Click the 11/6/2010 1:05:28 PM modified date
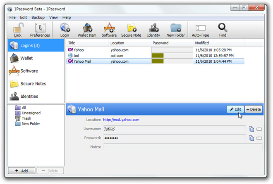Viewport: 273px width, 184px height. tap(213, 50)
